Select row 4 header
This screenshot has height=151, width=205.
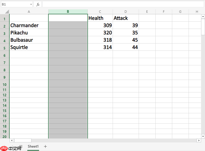pyautogui.click(x=5, y=40)
